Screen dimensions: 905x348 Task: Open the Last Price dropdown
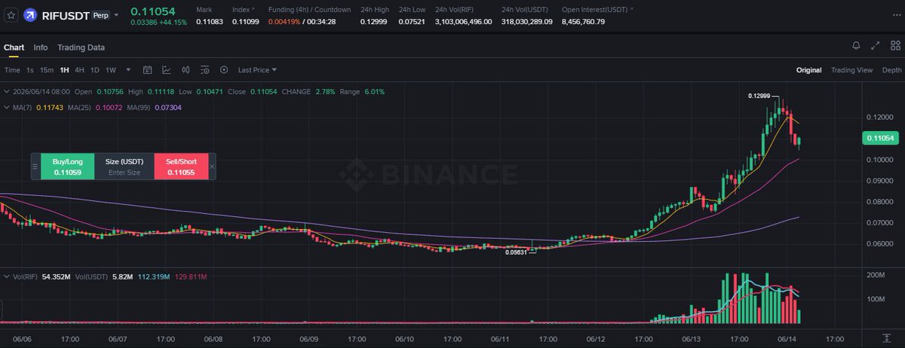[x=257, y=70]
